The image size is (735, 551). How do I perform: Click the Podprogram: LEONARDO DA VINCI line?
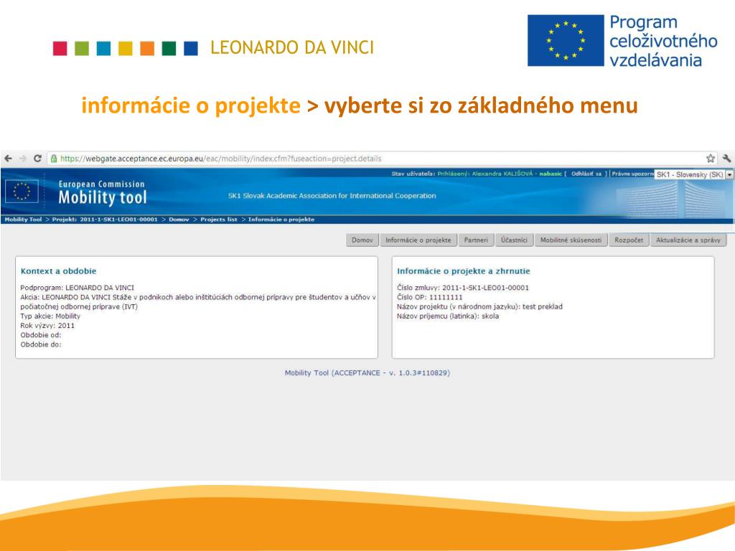tap(77, 288)
